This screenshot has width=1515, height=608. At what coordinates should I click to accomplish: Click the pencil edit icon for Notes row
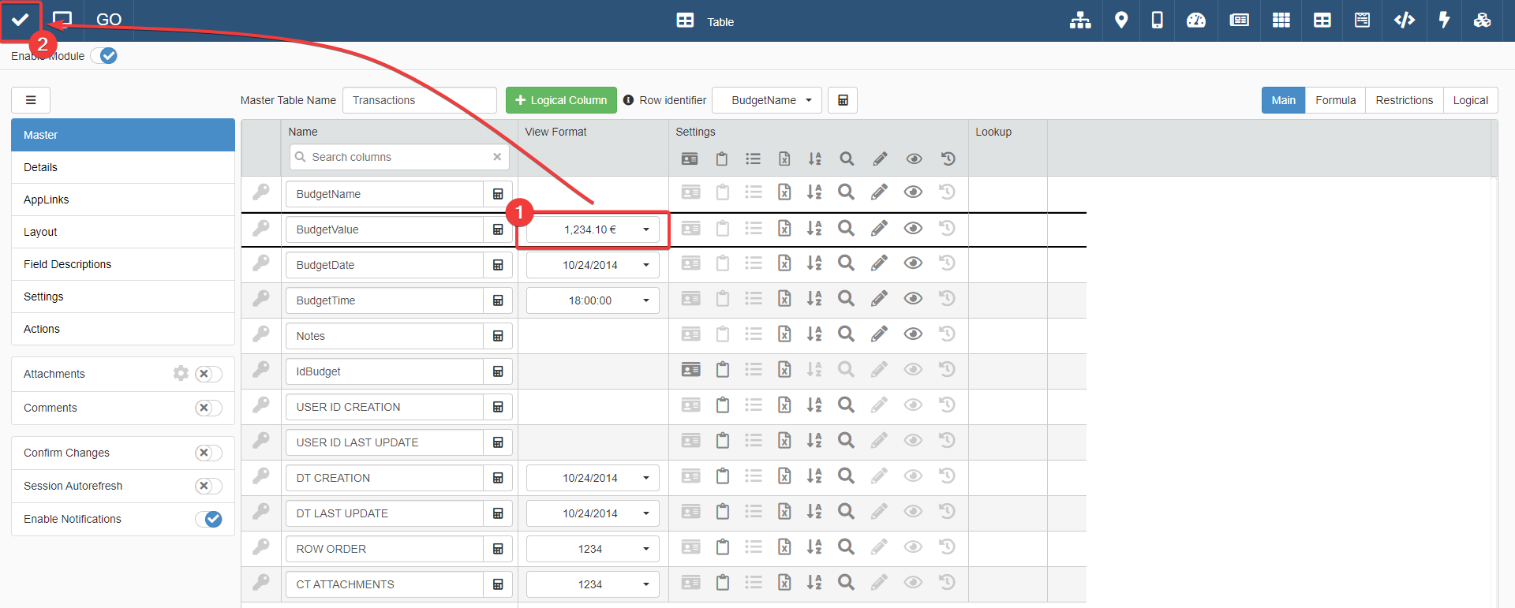click(x=879, y=334)
